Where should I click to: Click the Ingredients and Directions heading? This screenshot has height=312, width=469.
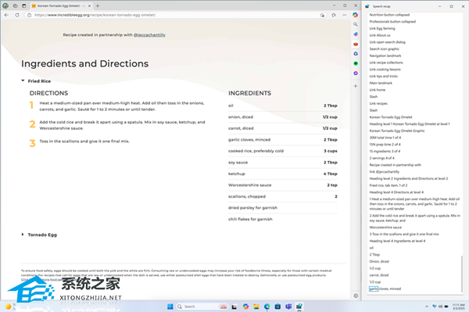(84, 63)
